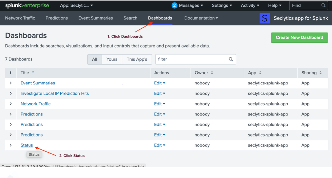Open the Edit menu for Network Traffic dashboard
The image size is (332, 178).
160,104
